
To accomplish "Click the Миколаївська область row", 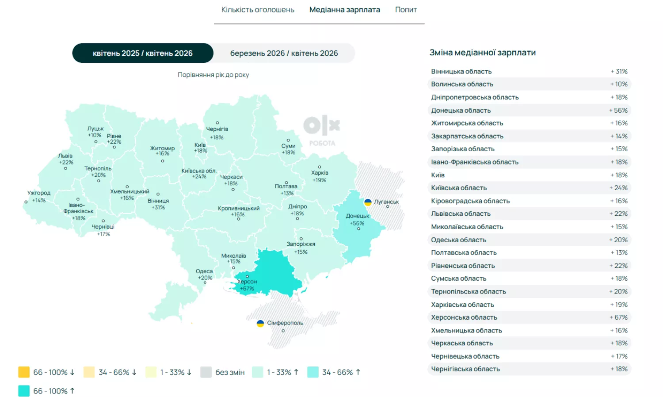I will [x=529, y=227].
